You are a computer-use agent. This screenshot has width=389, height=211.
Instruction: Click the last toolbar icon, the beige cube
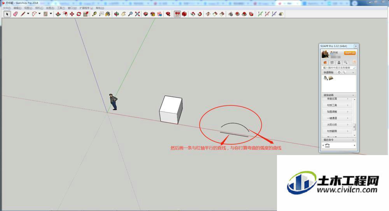pyautogui.click(x=281, y=14)
